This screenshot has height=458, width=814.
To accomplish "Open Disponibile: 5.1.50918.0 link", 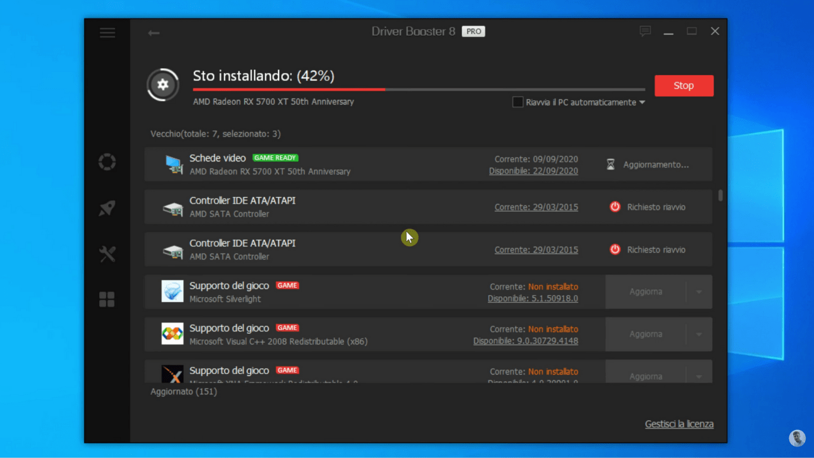I will click(x=533, y=298).
